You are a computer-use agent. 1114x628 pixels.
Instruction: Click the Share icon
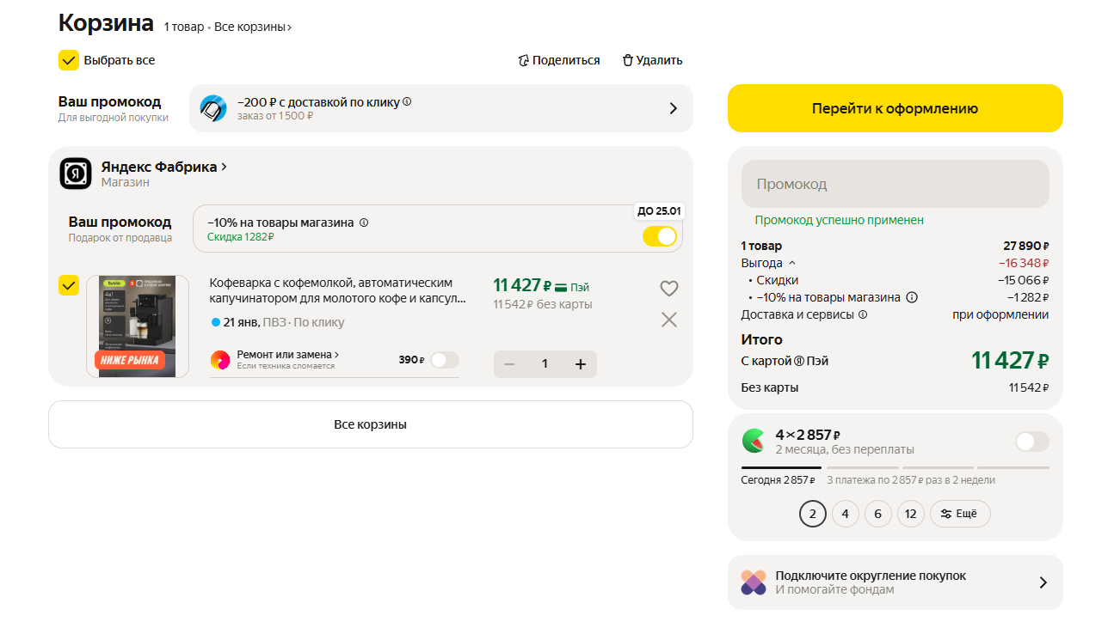pos(523,60)
